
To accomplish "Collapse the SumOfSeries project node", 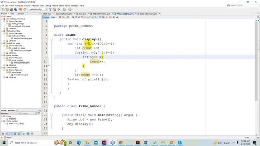I will [x=2, y=68].
